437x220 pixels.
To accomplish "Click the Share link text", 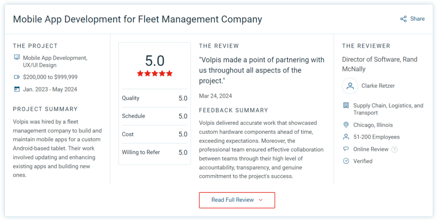I will pos(417,19).
